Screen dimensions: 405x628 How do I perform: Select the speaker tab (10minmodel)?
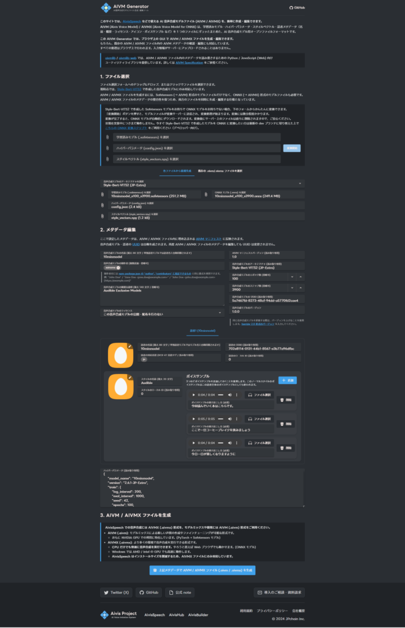tap(202, 331)
